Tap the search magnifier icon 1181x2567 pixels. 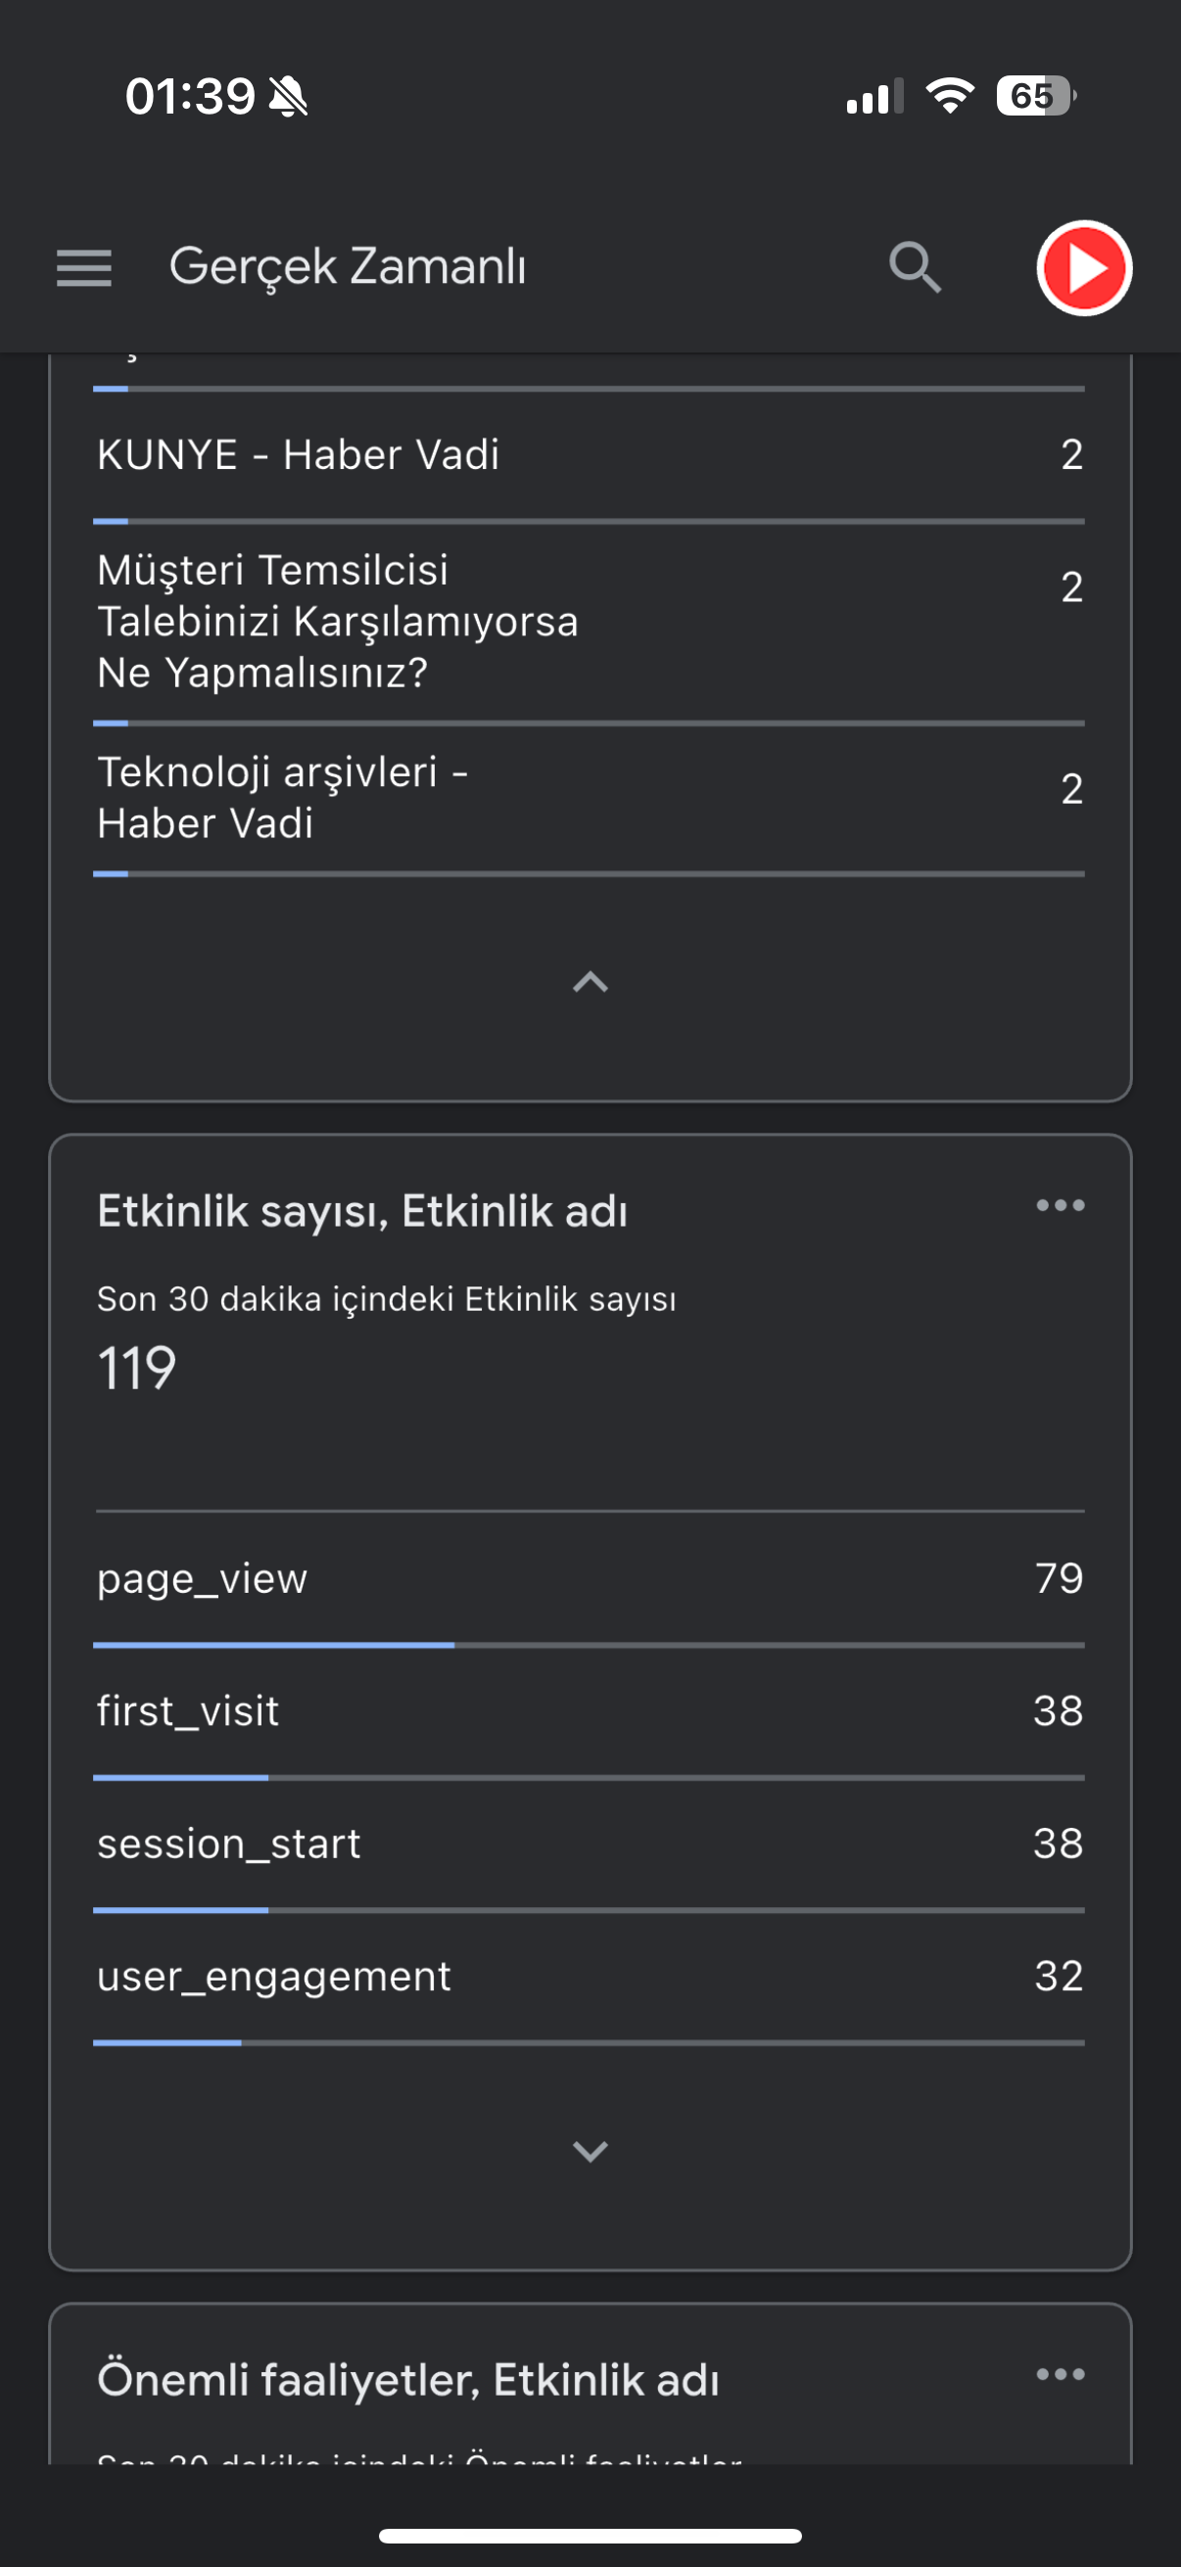click(x=915, y=267)
